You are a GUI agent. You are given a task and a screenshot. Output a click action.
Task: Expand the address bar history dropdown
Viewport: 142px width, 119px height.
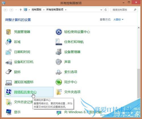101,10
